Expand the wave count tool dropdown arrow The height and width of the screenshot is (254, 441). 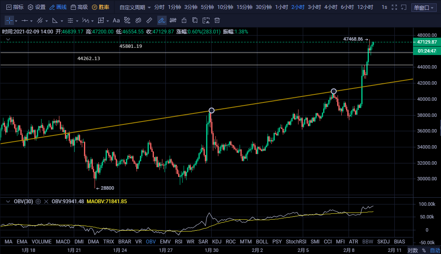tap(92, 21)
